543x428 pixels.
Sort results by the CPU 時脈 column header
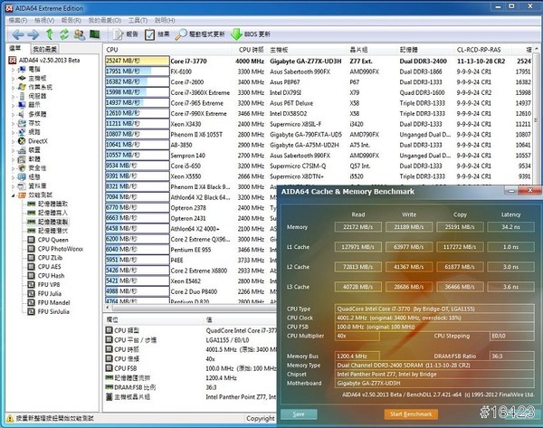(252, 49)
